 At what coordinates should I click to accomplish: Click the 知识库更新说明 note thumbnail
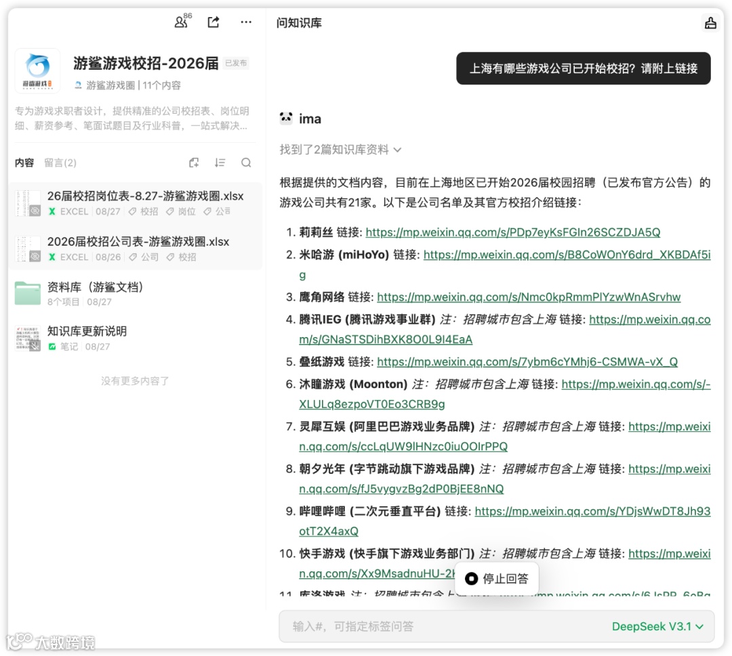point(28,338)
